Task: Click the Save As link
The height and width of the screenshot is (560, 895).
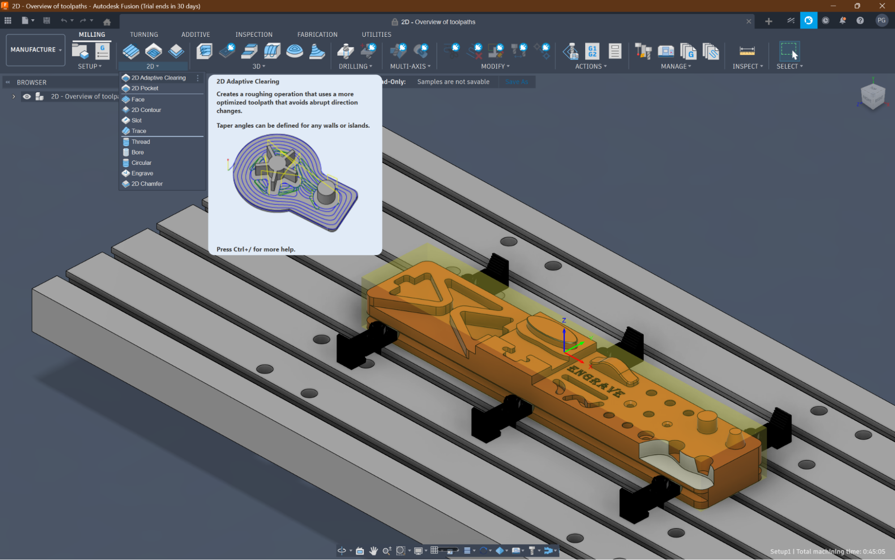Action: (517, 82)
